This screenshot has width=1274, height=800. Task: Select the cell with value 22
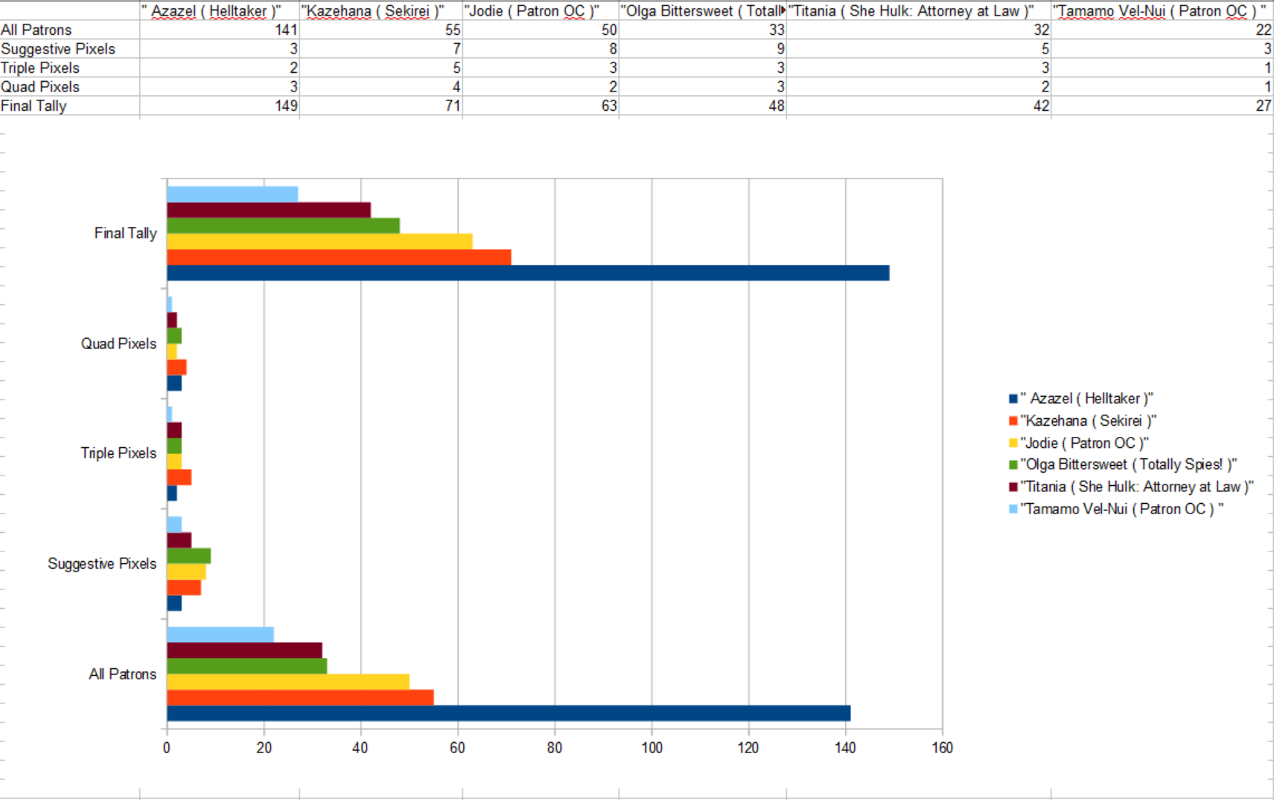[1162, 30]
